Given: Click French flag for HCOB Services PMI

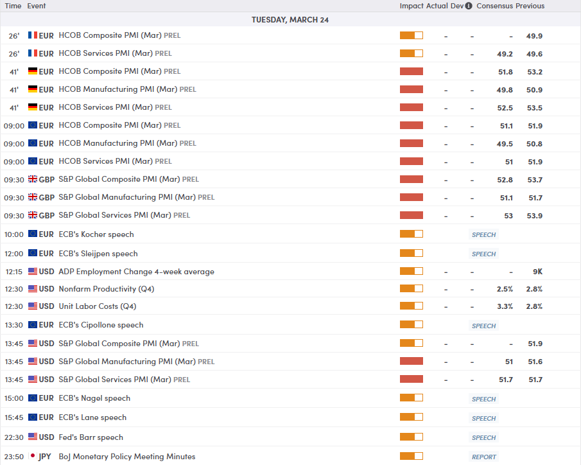Looking at the screenshot, I should click(x=33, y=53).
